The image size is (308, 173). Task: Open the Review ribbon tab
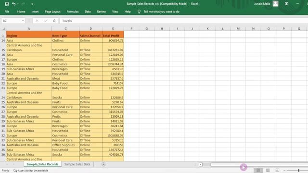point(102,12)
